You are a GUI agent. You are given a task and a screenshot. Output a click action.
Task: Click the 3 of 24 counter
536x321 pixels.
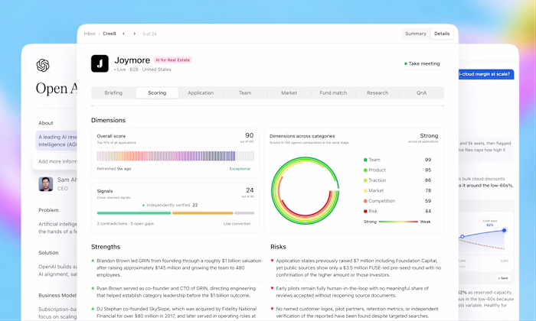(149, 34)
